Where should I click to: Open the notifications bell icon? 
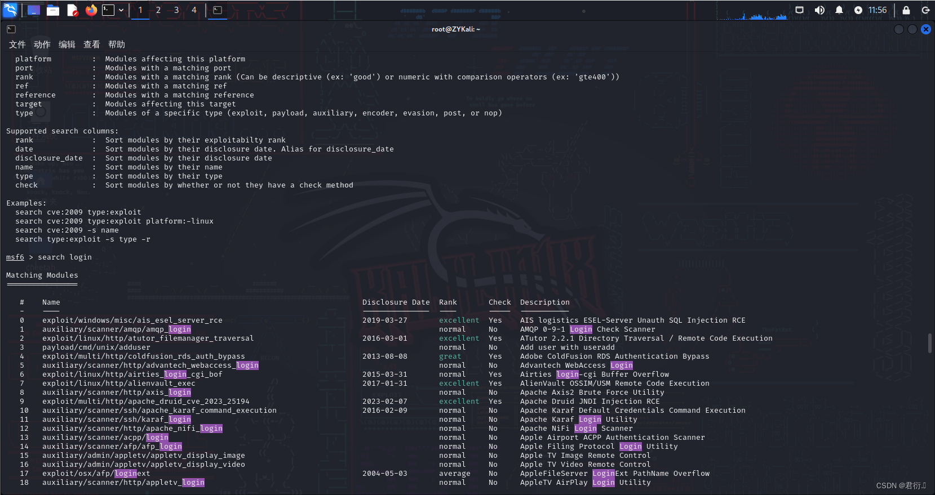839,10
